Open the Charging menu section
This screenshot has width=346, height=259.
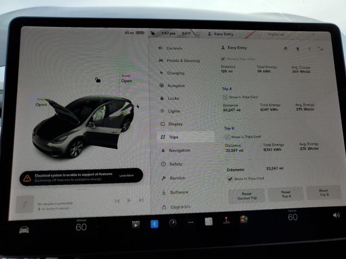click(172, 73)
